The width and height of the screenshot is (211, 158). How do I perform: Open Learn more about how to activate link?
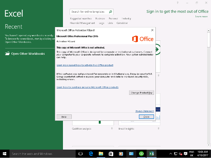[85, 65]
